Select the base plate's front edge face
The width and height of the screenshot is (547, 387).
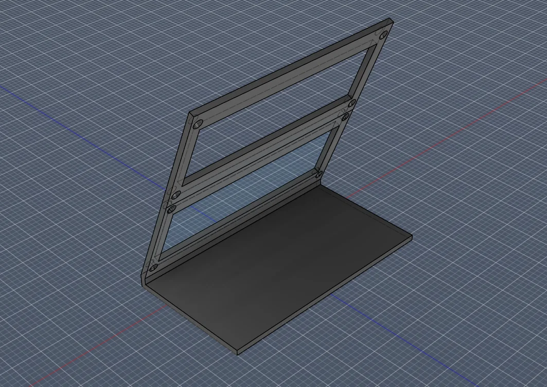(x=324, y=296)
